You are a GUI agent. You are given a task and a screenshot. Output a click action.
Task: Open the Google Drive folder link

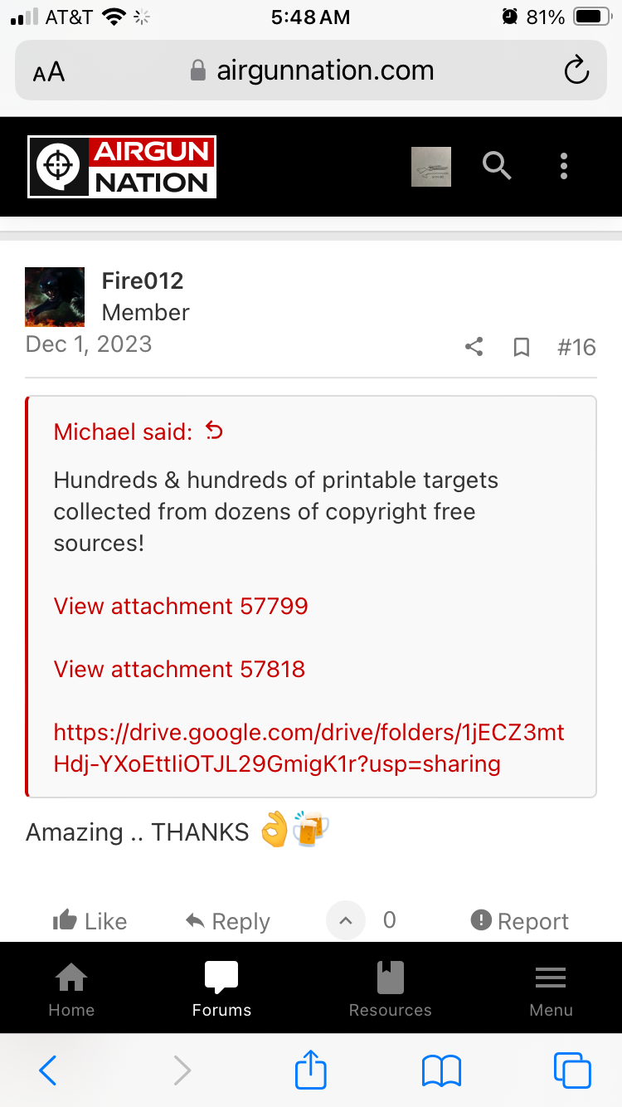tap(309, 748)
